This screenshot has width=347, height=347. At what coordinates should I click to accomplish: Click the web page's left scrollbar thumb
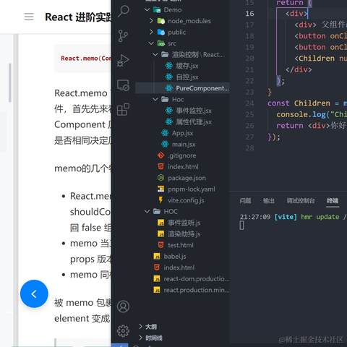(10, 82)
